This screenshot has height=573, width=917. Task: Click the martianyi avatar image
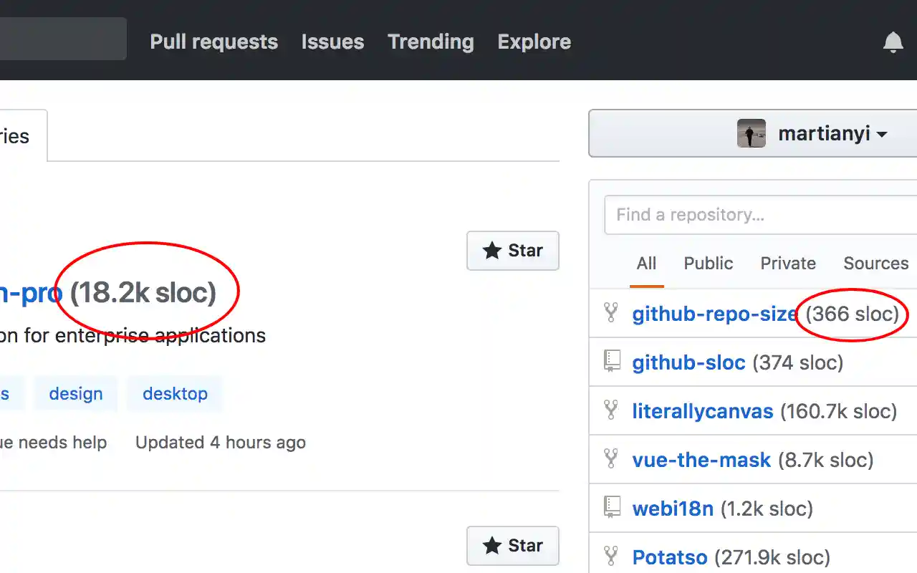pos(751,133)
